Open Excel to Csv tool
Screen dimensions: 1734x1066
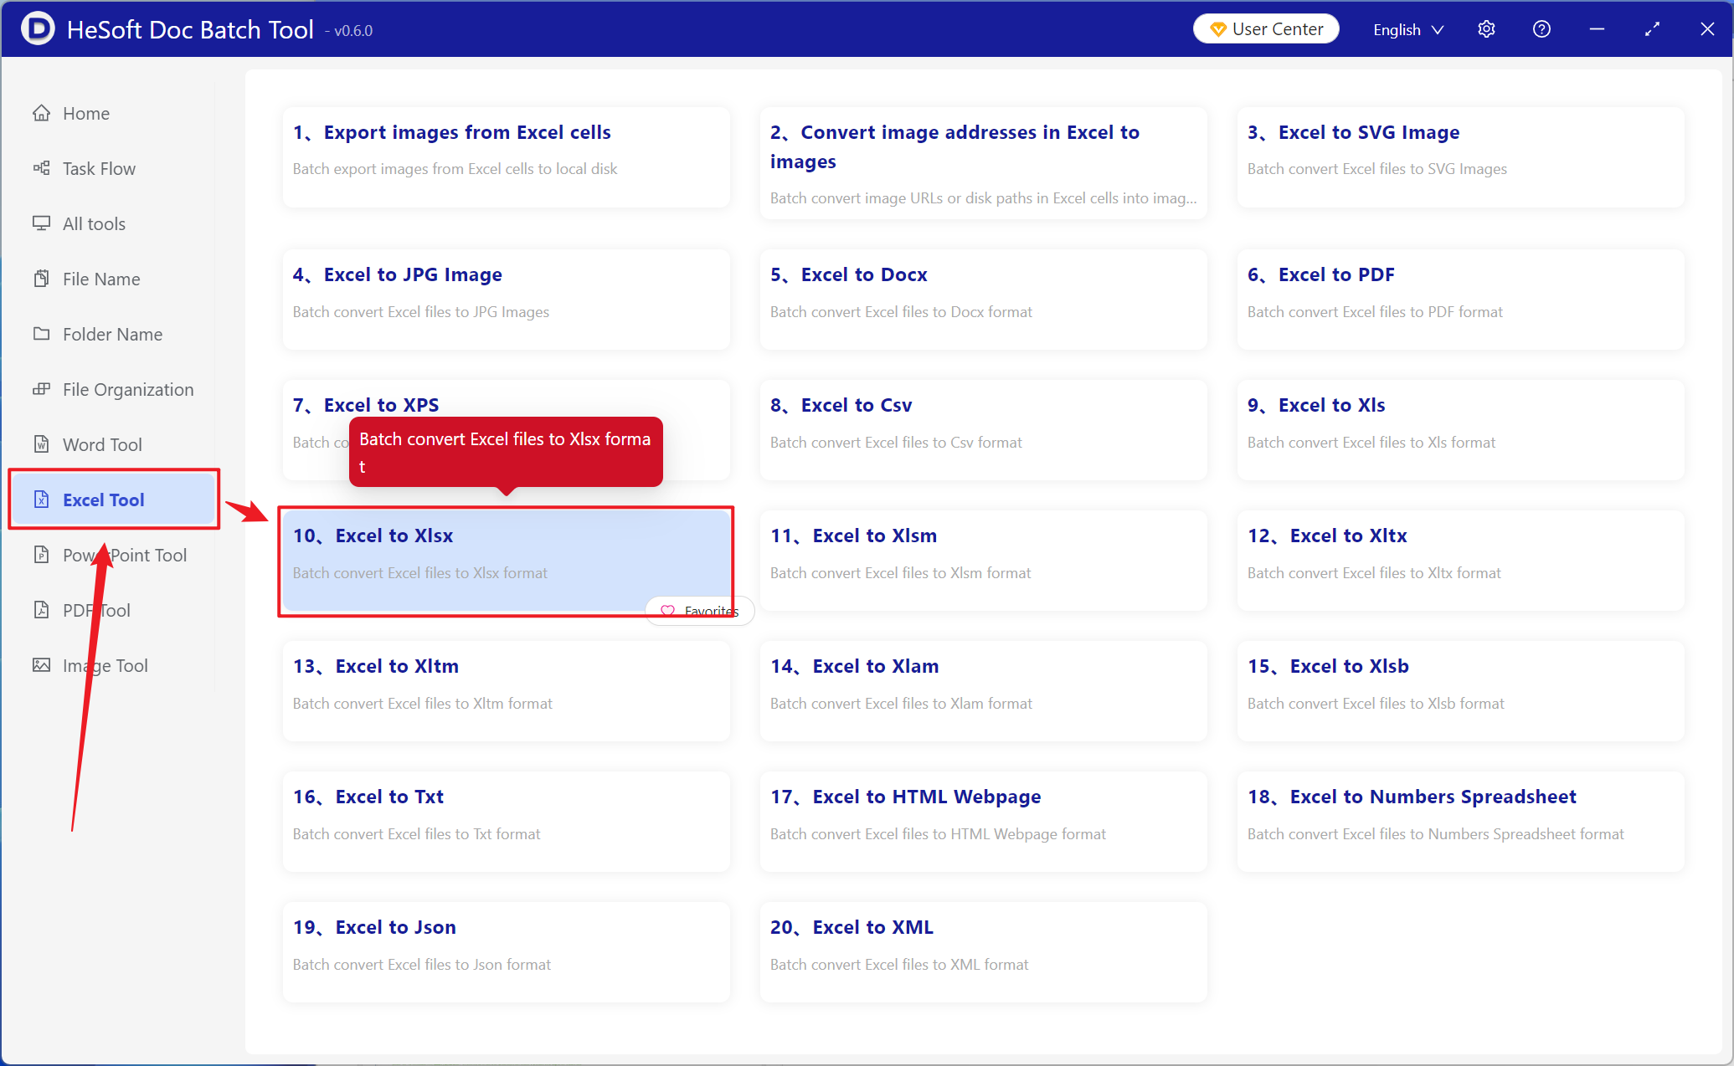[x=983, y=429]
